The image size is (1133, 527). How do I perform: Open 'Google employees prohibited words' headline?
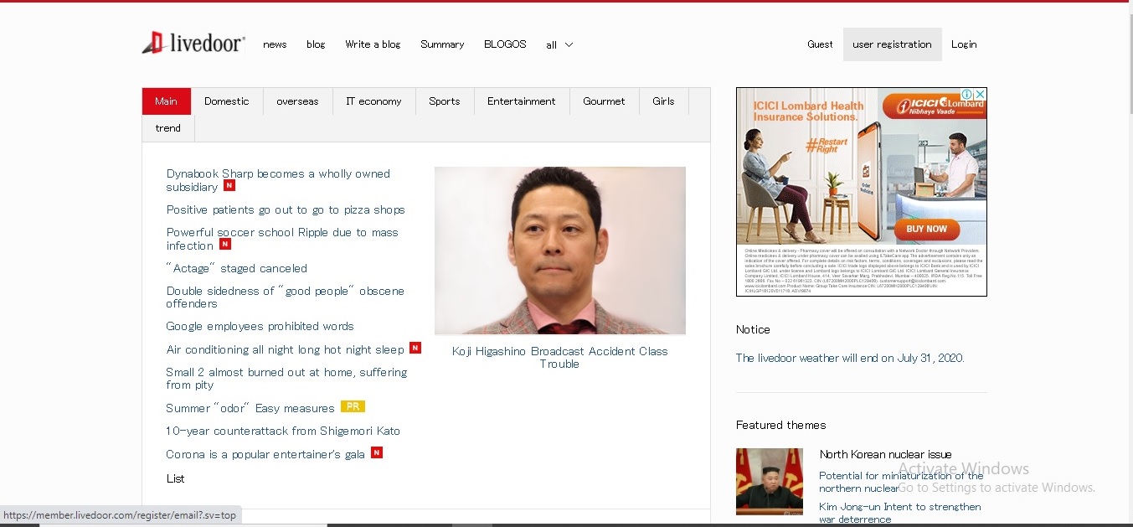260,326
